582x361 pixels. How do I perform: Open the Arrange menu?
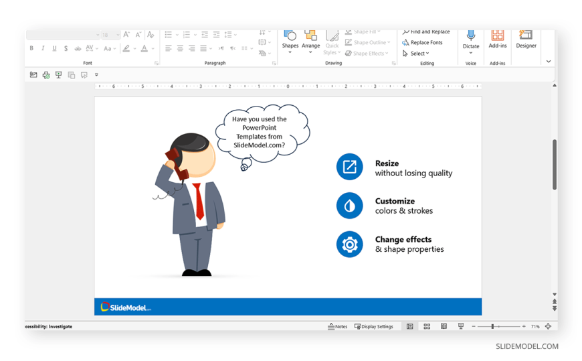pyautogui.click(x=310, y=42)
